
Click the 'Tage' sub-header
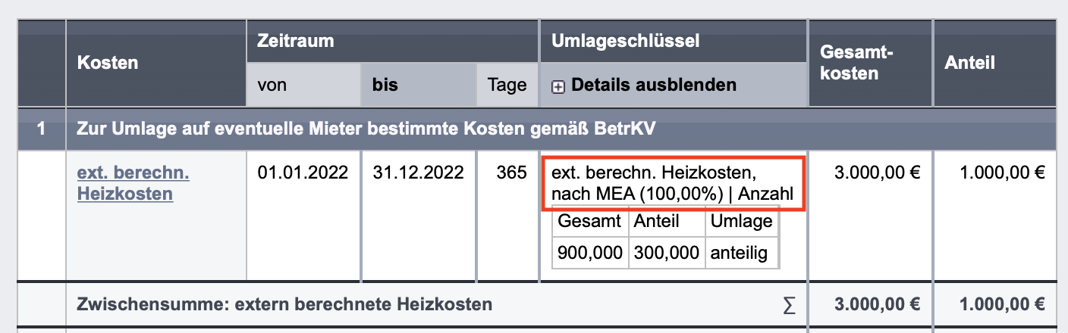pos(507,85)
